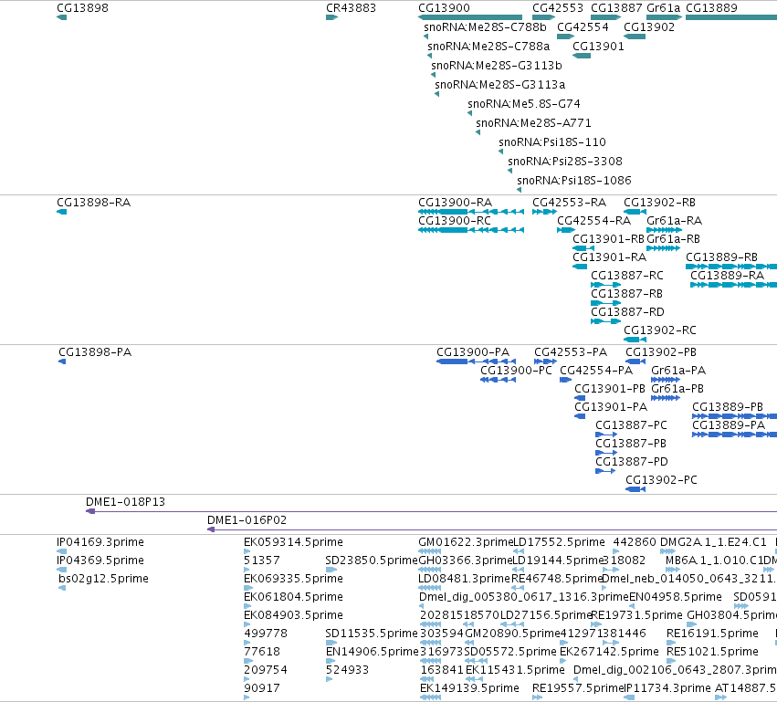This screenshot has width=777, height=702.
Task: Select snoRNA:Psi28S-3308 feature
Action: (565, 162)
